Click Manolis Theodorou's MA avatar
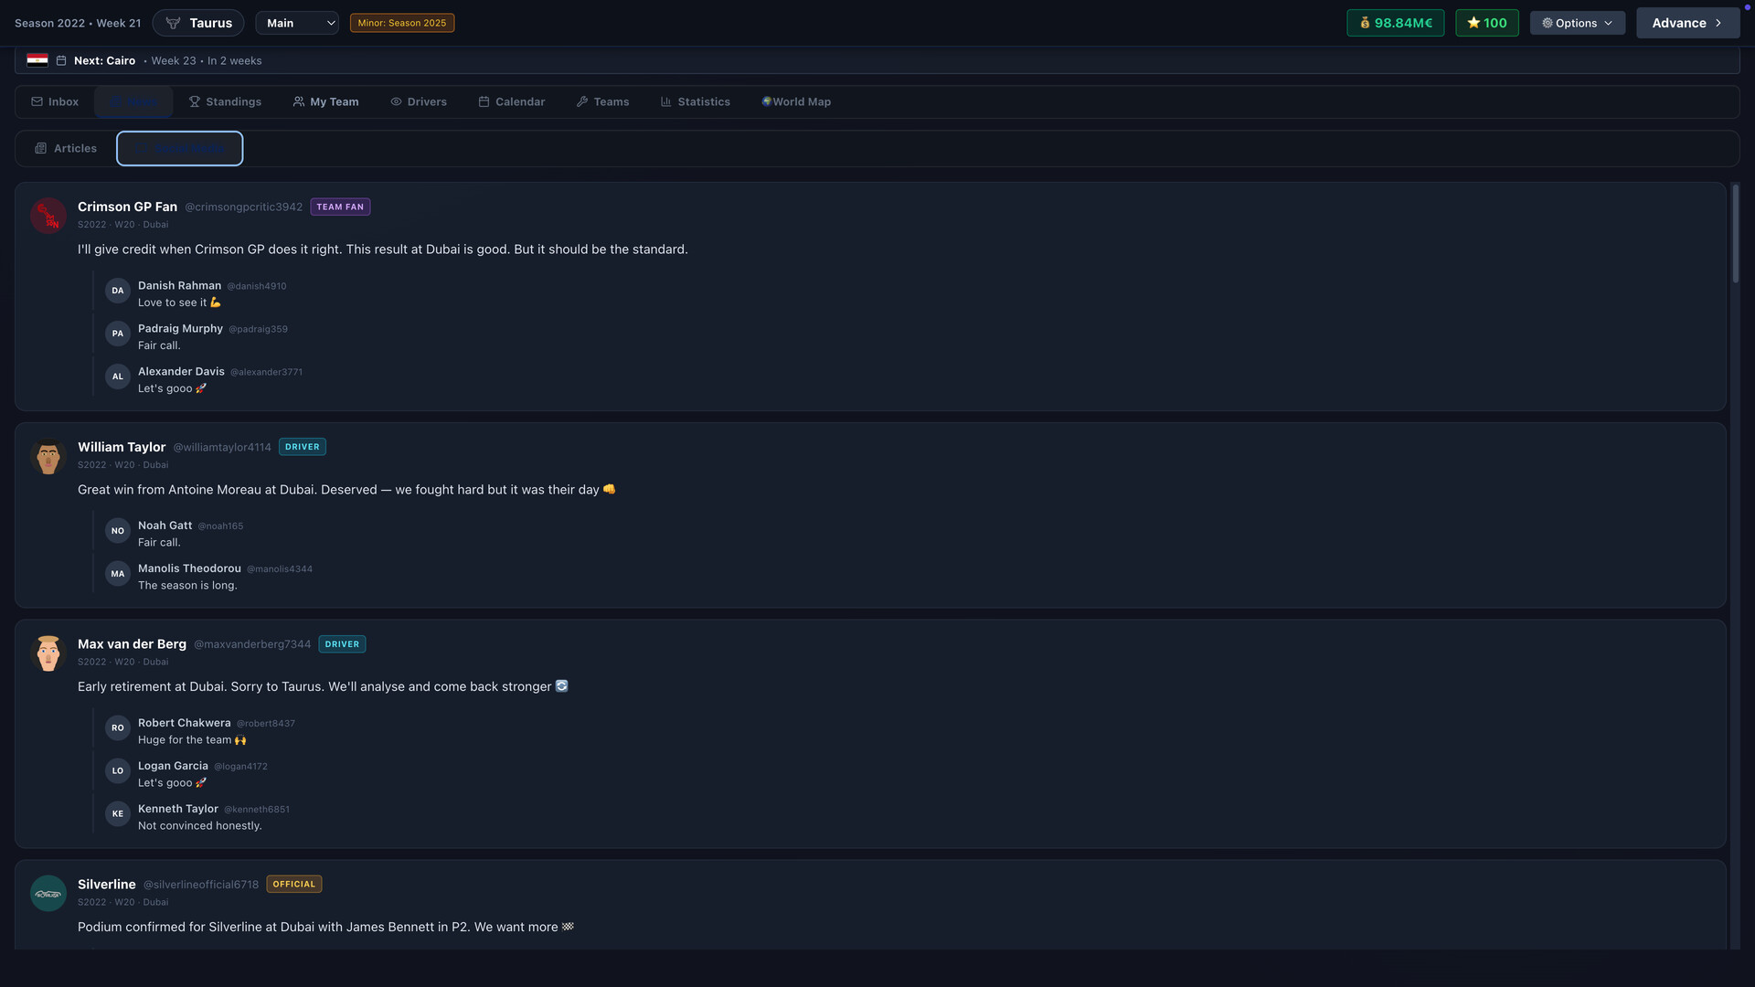Image resolution: width=1755 pixels, height=987 pixels. click(118, 574)
